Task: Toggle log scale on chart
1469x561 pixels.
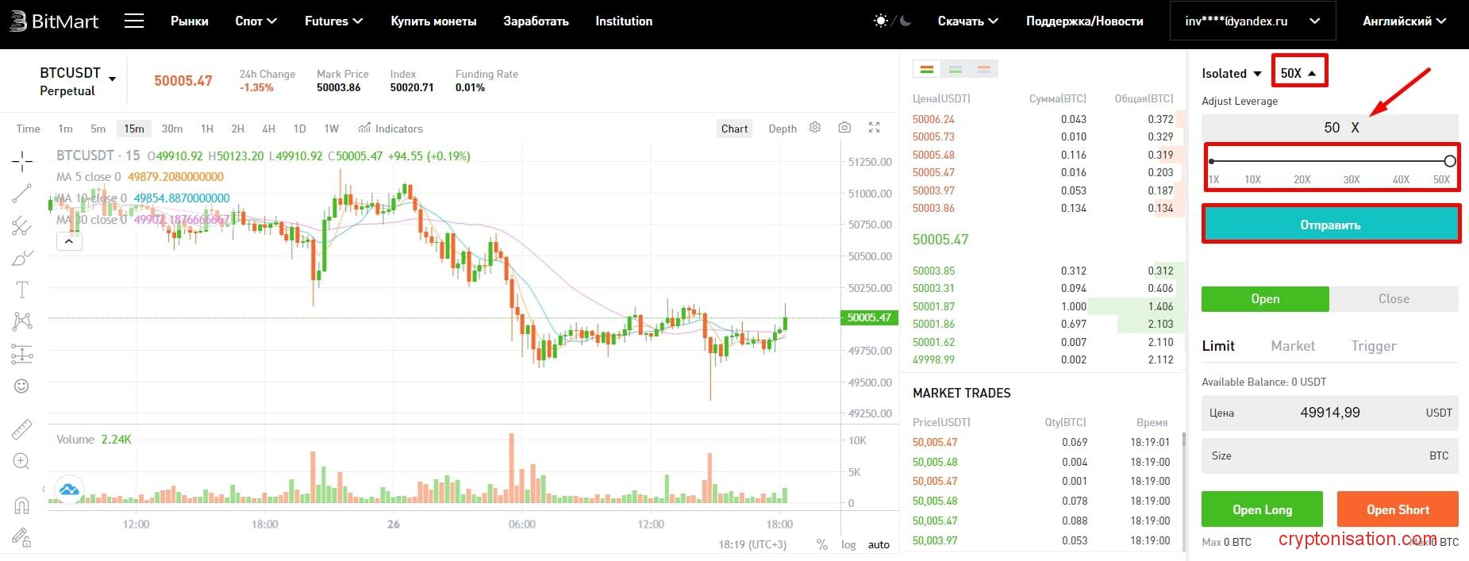Action: (848, 545)
